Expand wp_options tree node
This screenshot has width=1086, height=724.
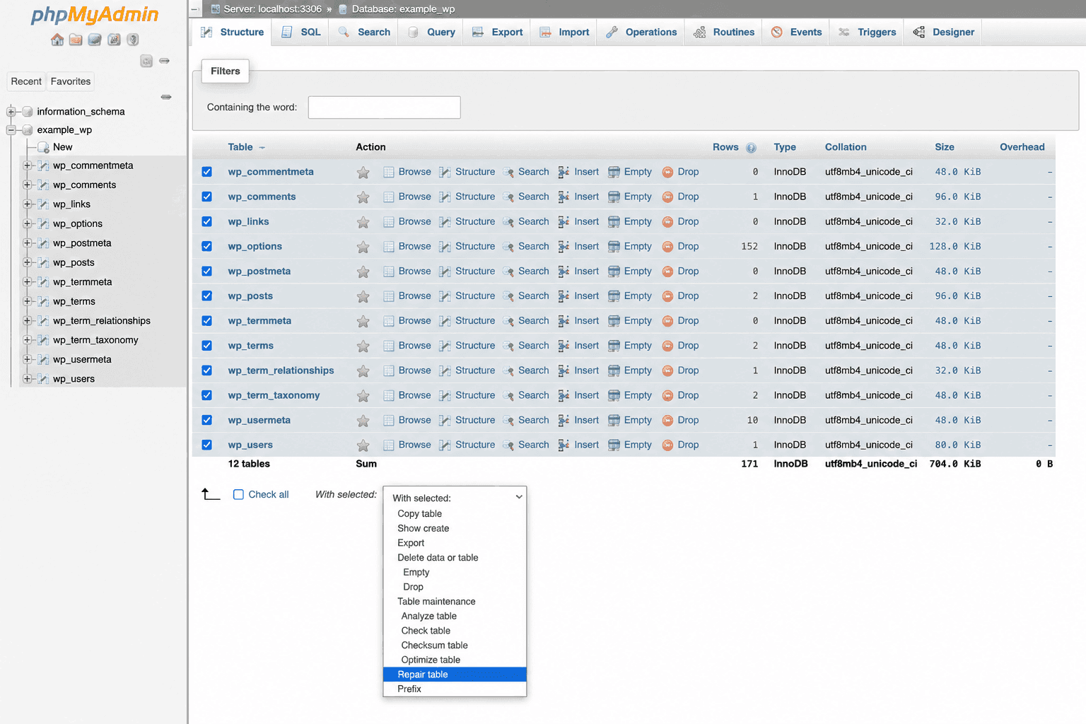(x=28, y=223)
